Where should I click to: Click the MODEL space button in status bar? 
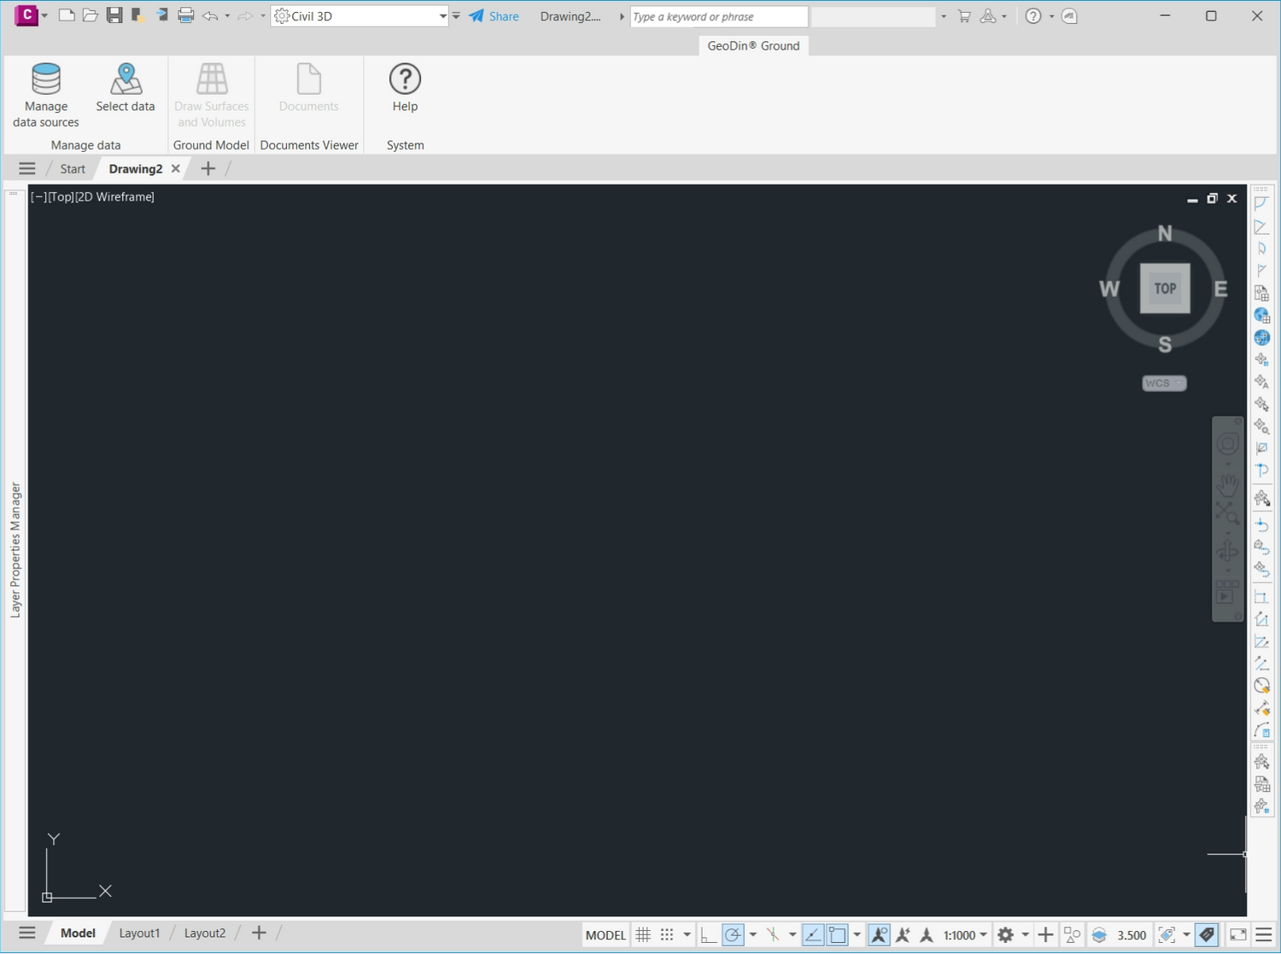(605, 935)
